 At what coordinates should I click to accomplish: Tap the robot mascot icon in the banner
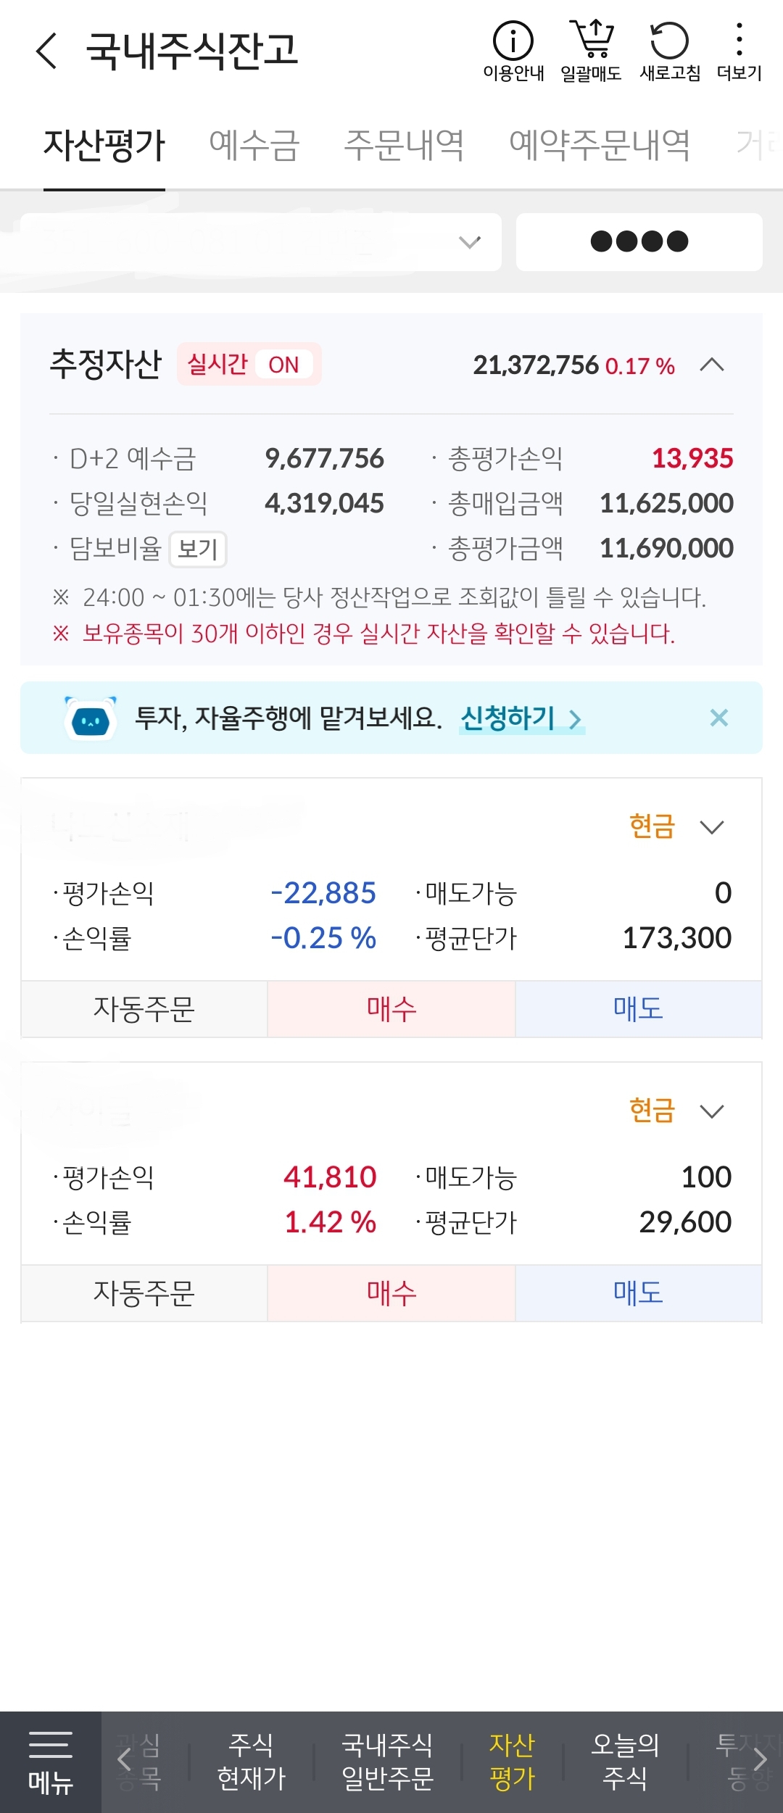coord(91,718)
